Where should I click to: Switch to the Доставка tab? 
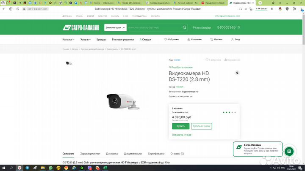[x=112, y=154]
